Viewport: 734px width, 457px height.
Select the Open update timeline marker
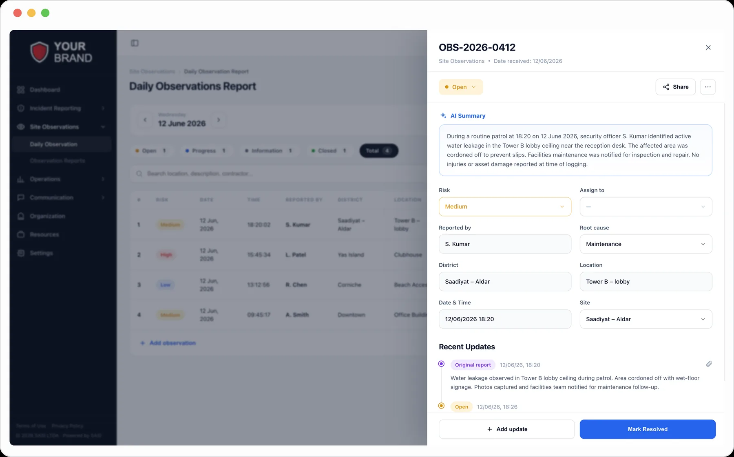[441, 406]
